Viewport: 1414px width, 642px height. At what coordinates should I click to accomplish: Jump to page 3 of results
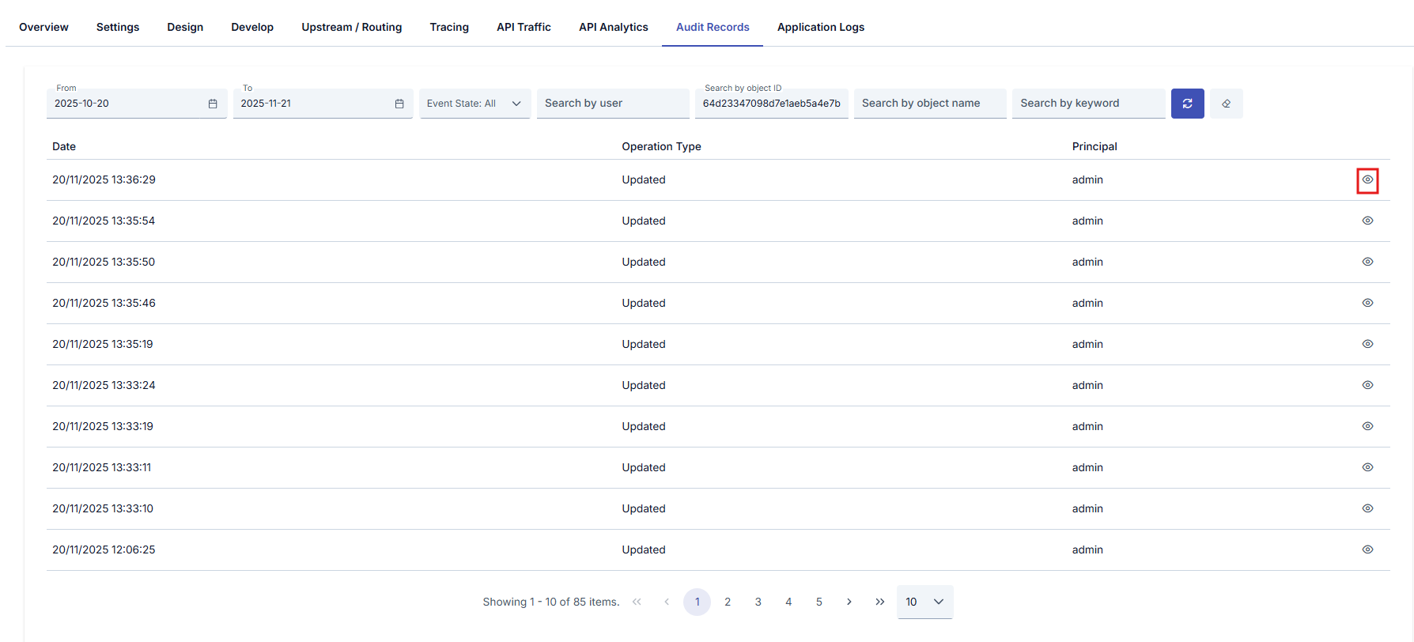tap(758, 602)
